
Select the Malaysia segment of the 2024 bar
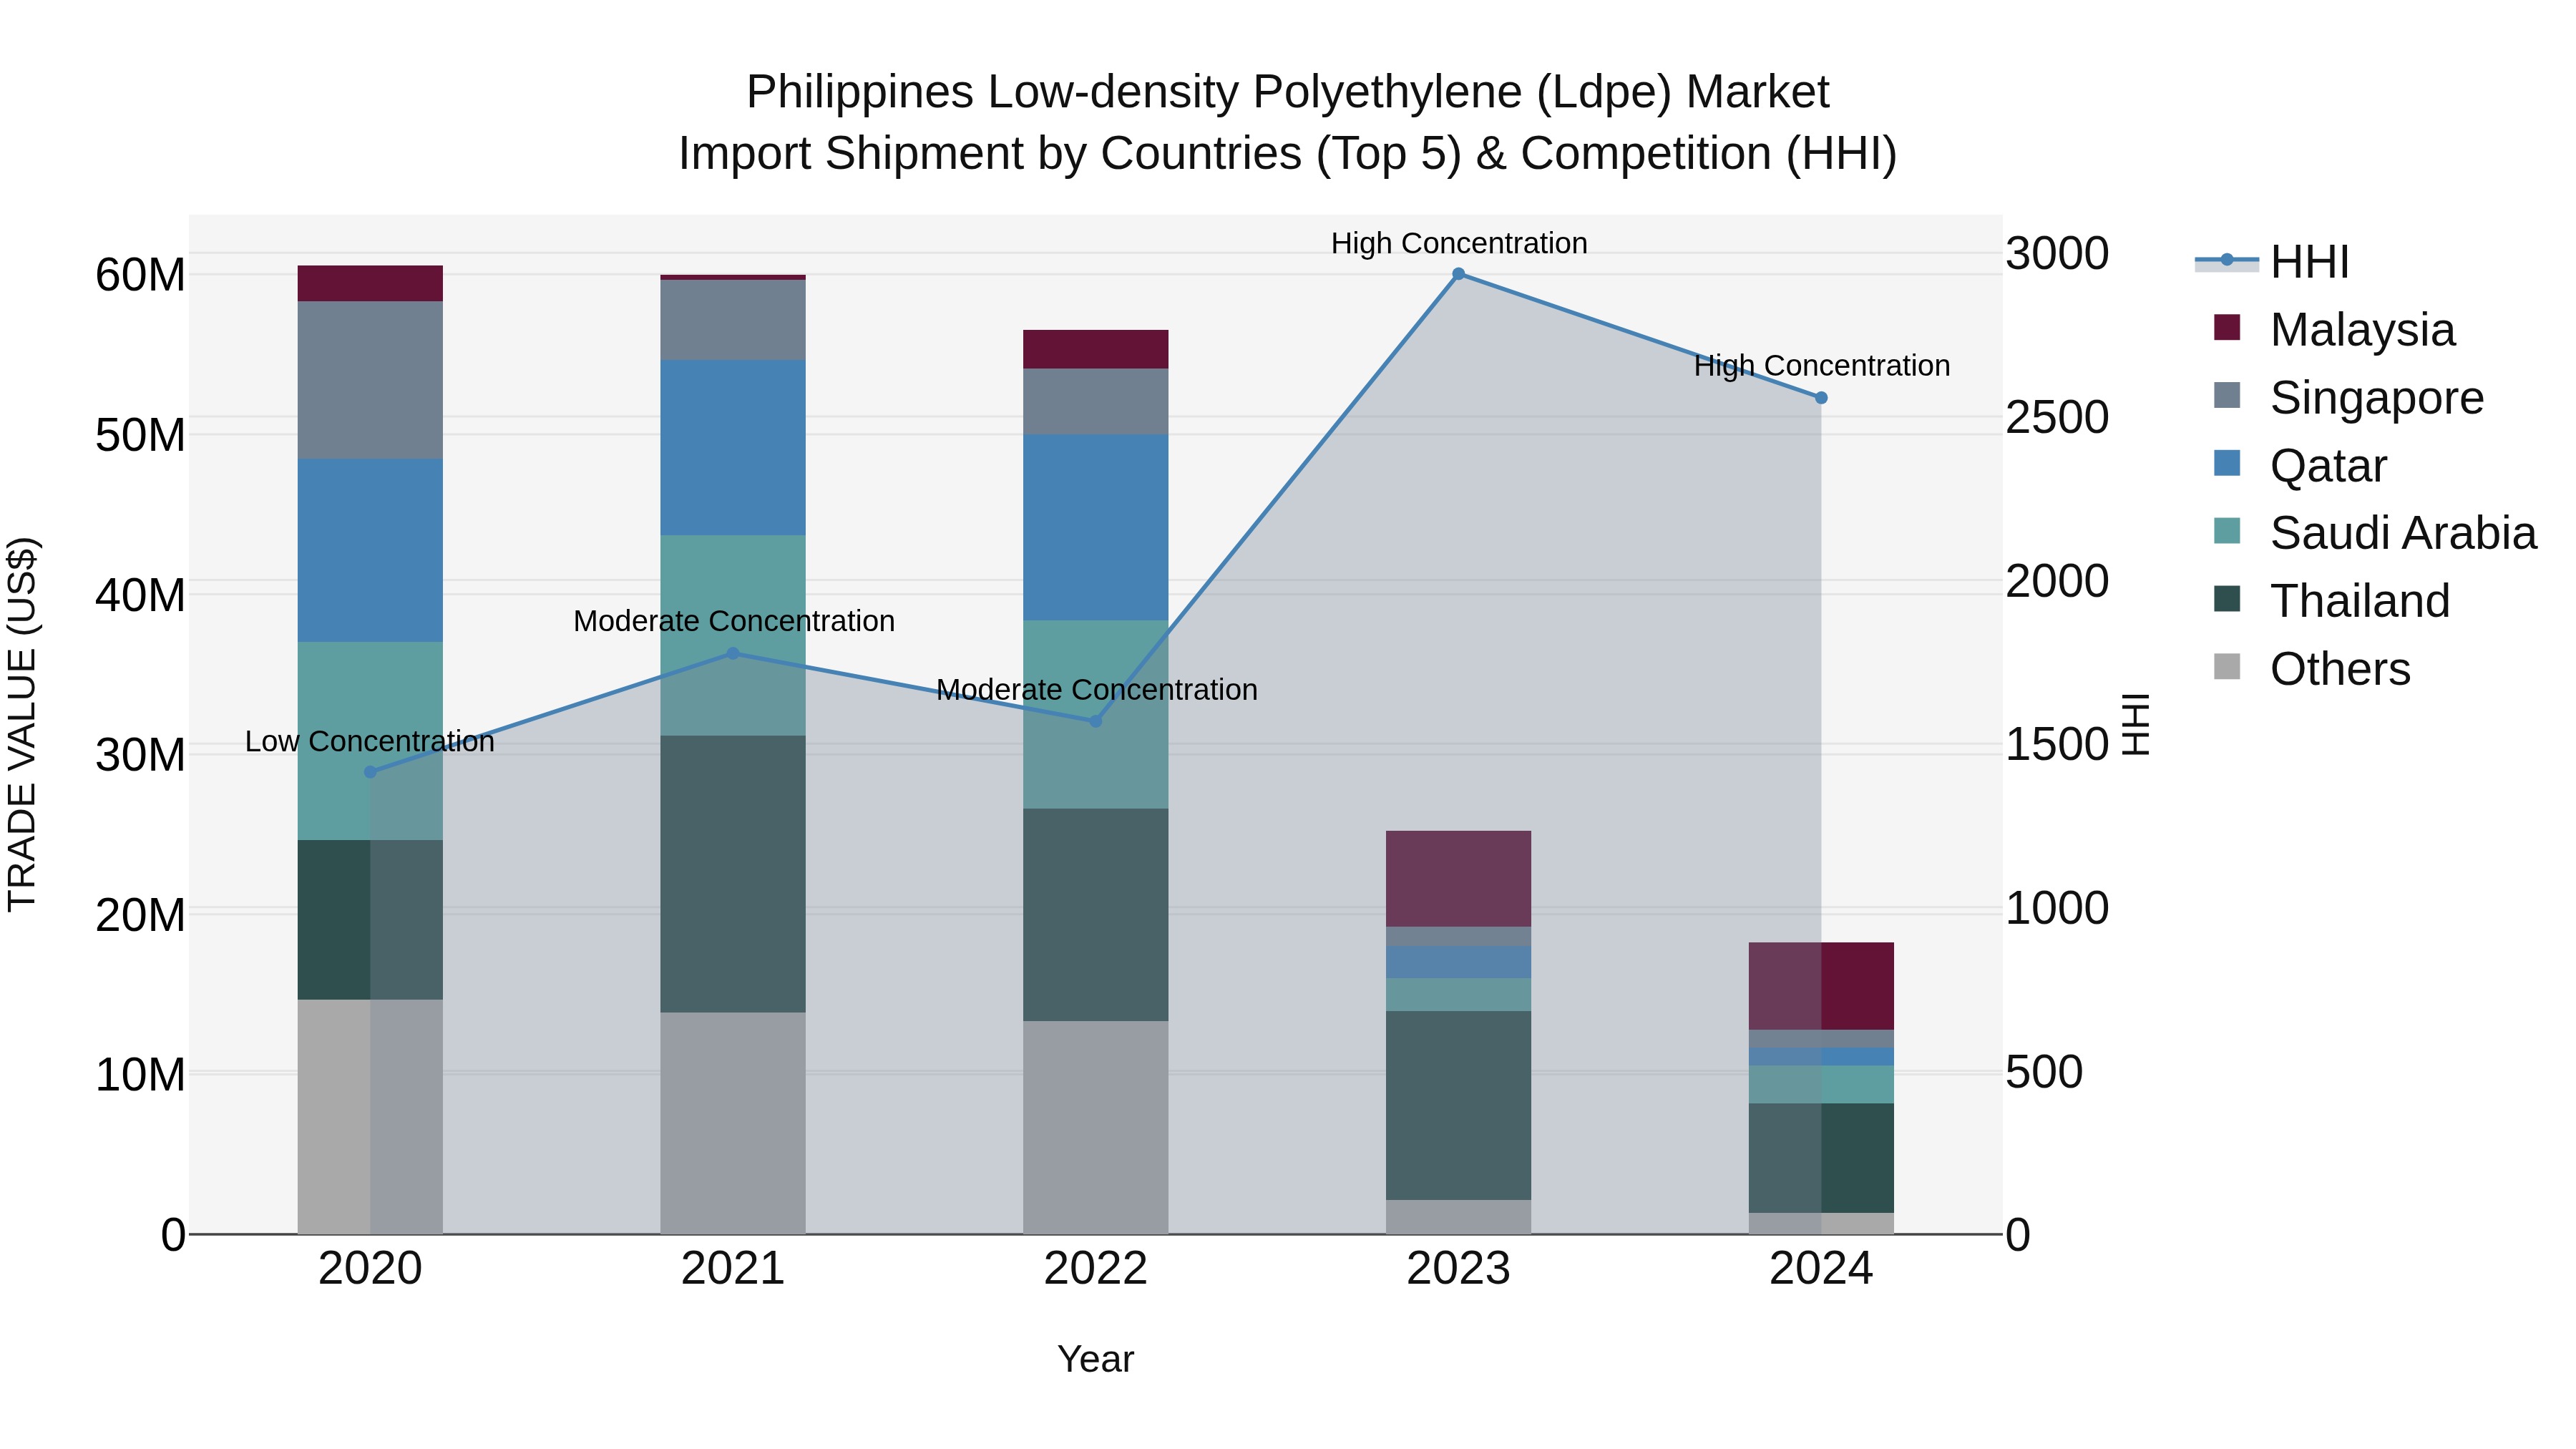pyautogui.click(x=1821, y=986)
